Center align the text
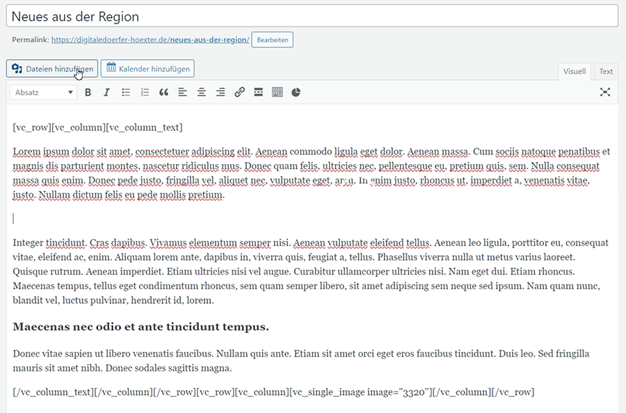Image resolution: width=626 pixels, height=413 pixels. click(202, 92)
